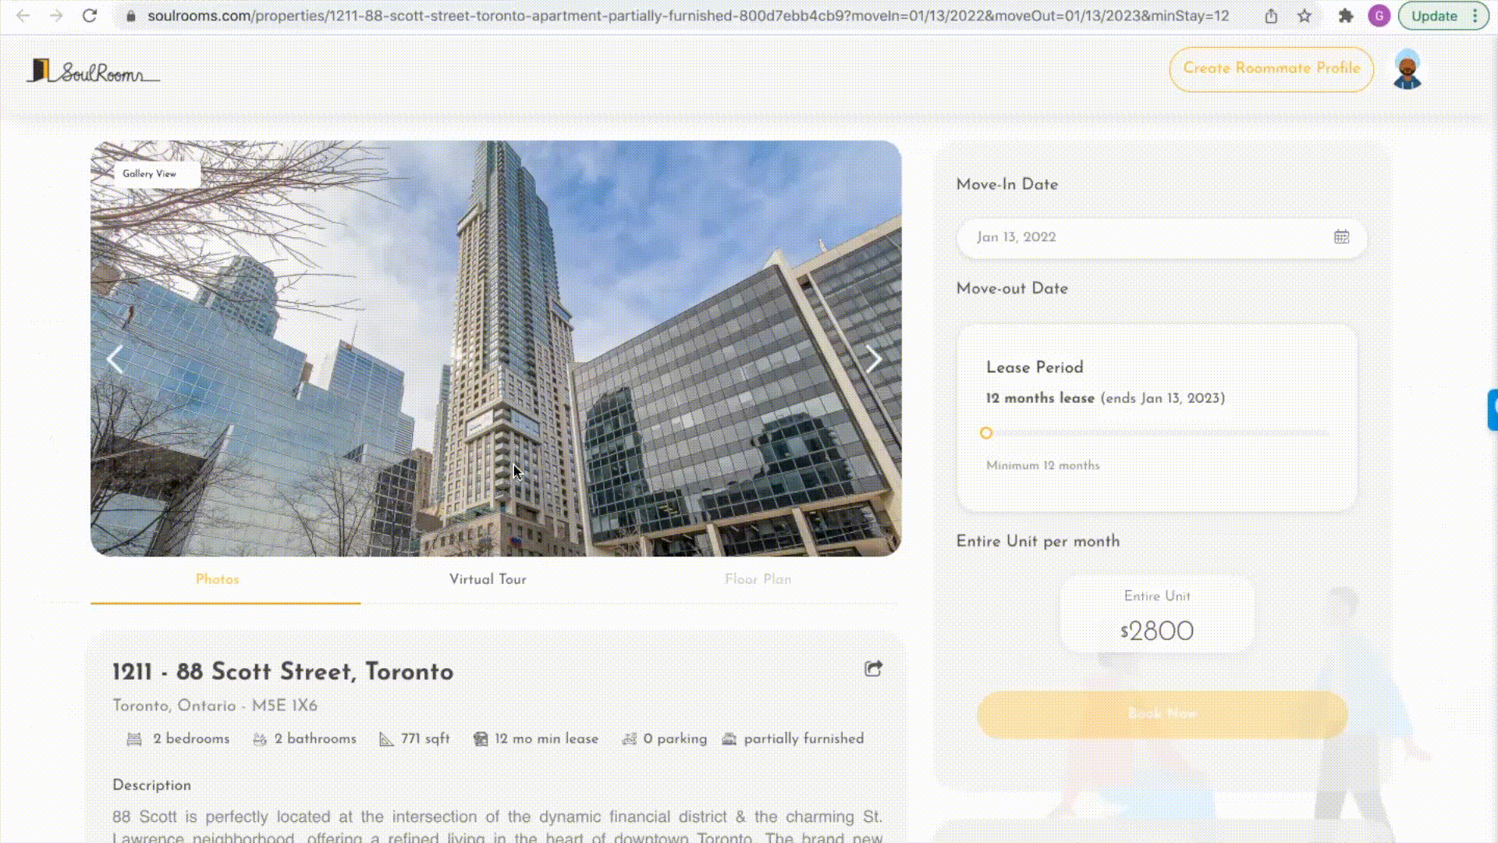Click the bedrooms bed icon

[x=134, y=739]
